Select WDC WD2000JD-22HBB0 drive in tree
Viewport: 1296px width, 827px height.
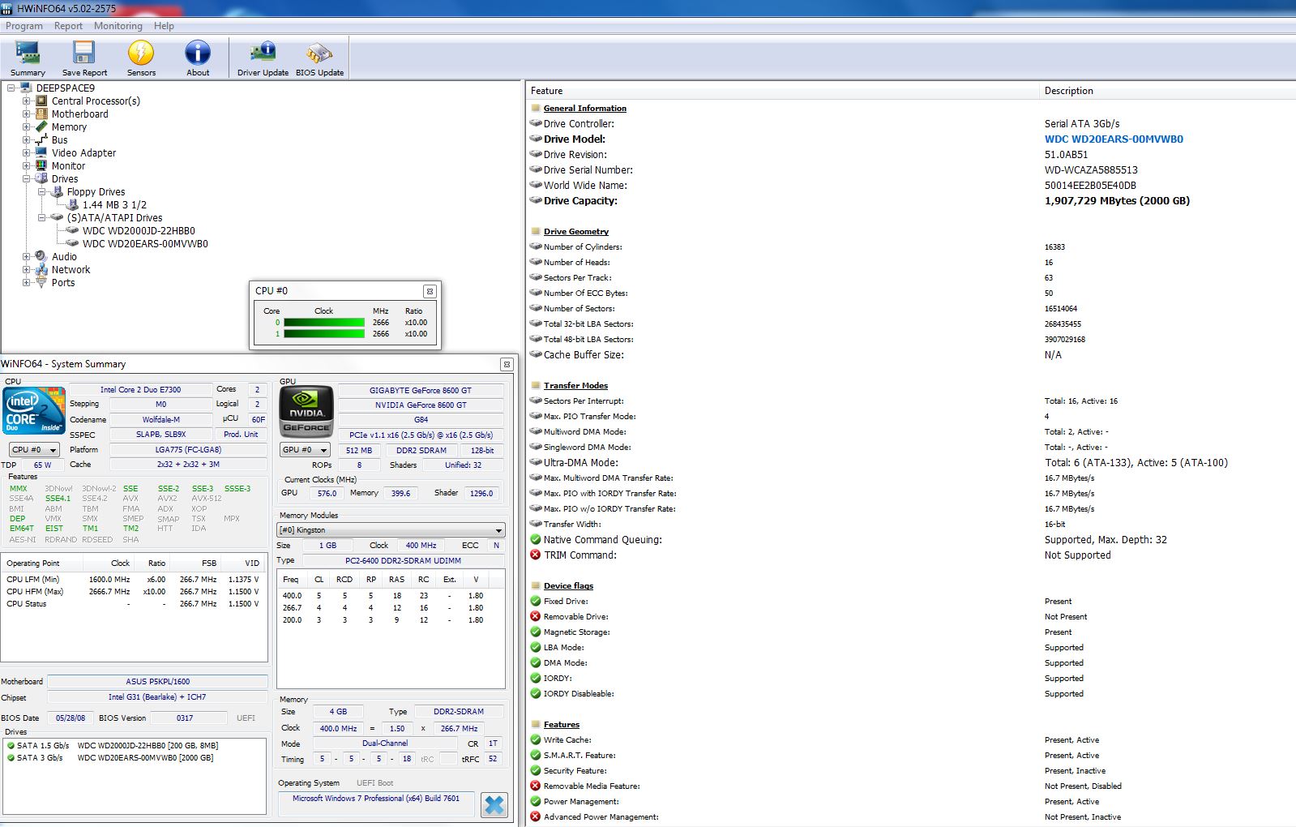click(x=139, y=231)
